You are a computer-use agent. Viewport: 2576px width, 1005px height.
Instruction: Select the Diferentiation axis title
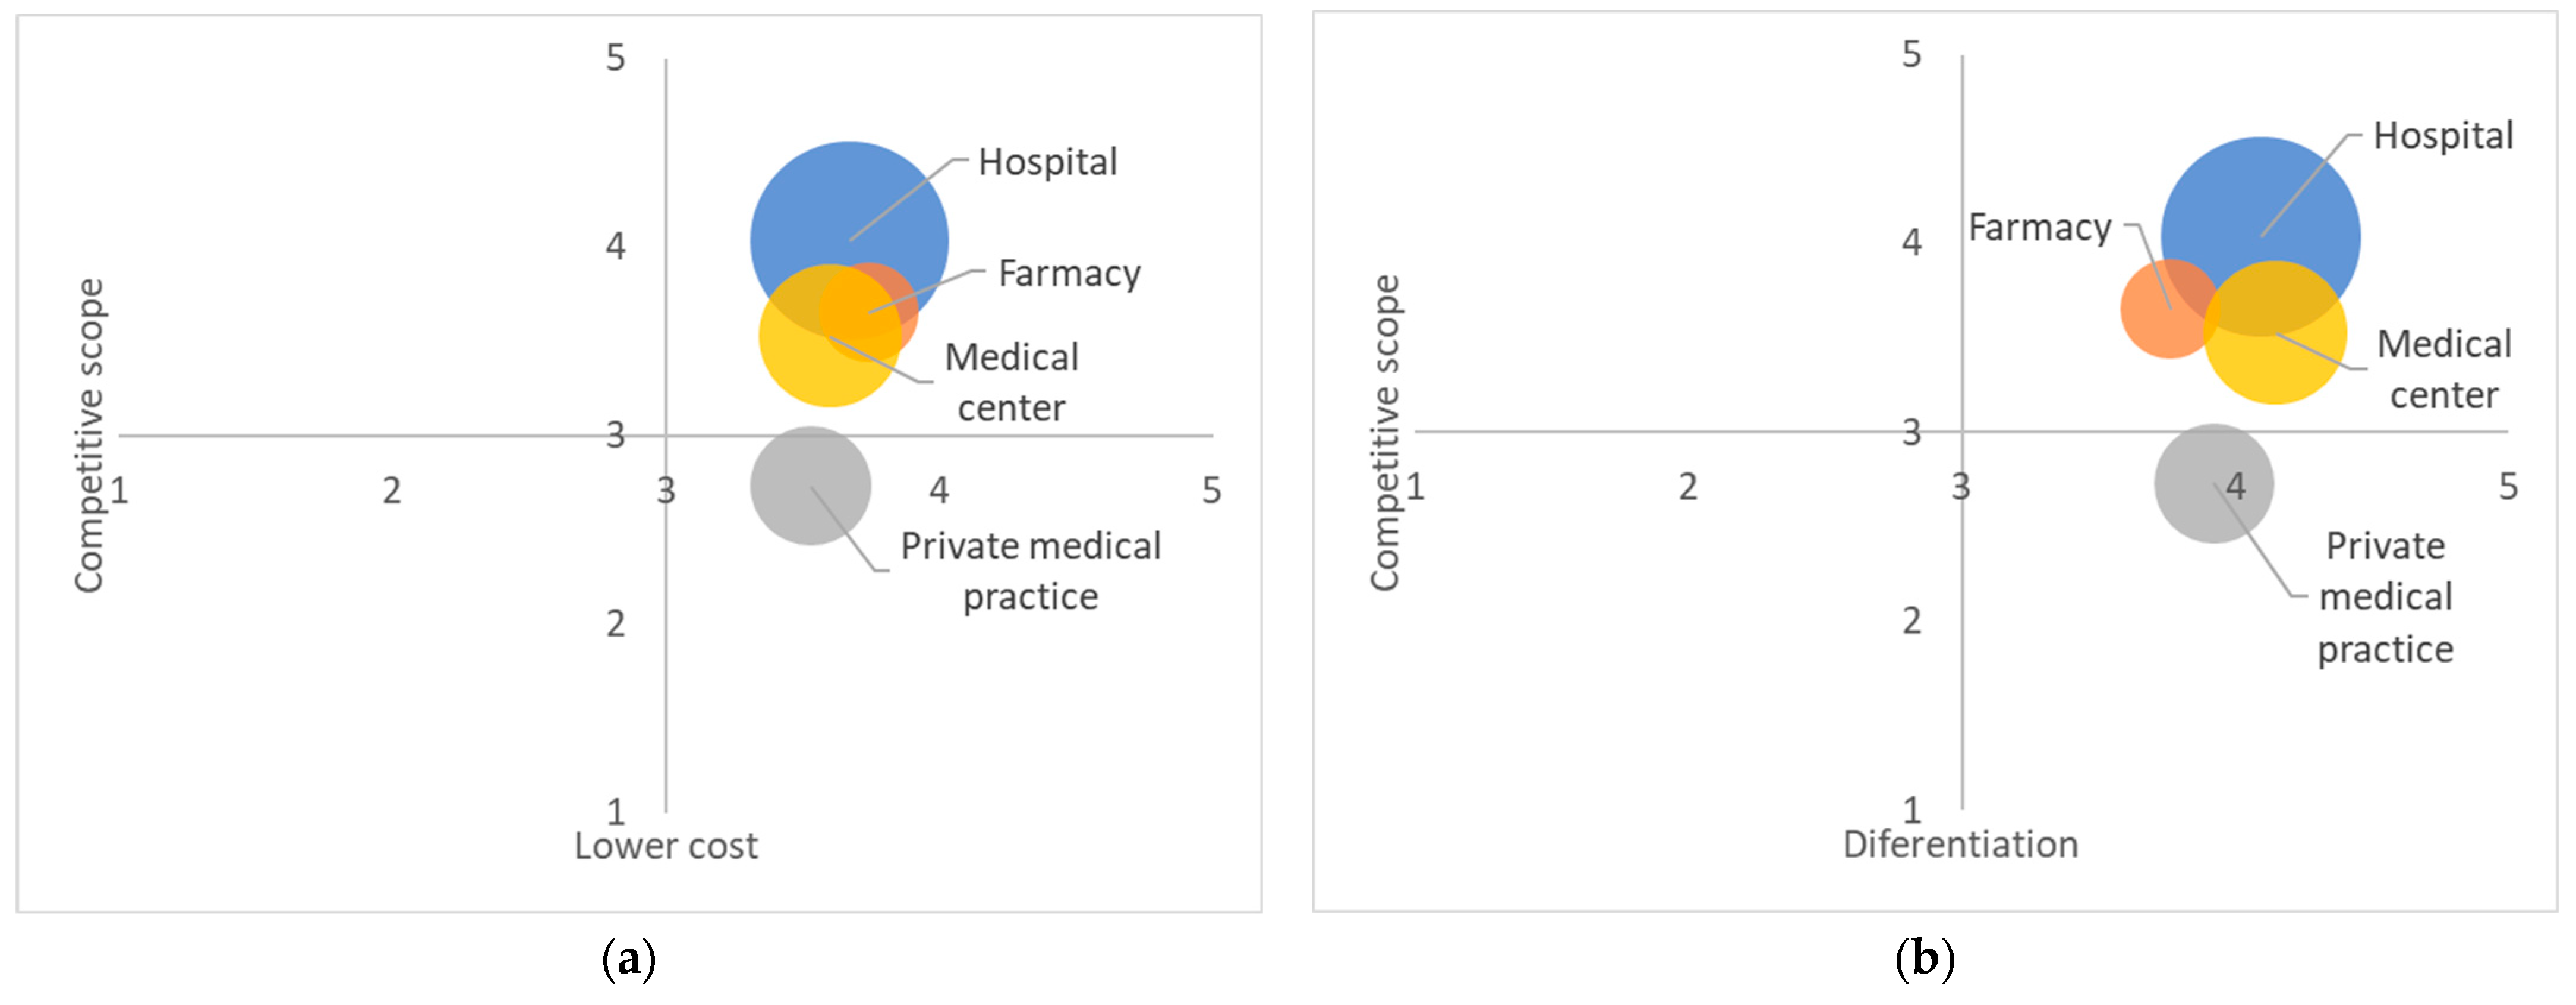point(1960,844)
